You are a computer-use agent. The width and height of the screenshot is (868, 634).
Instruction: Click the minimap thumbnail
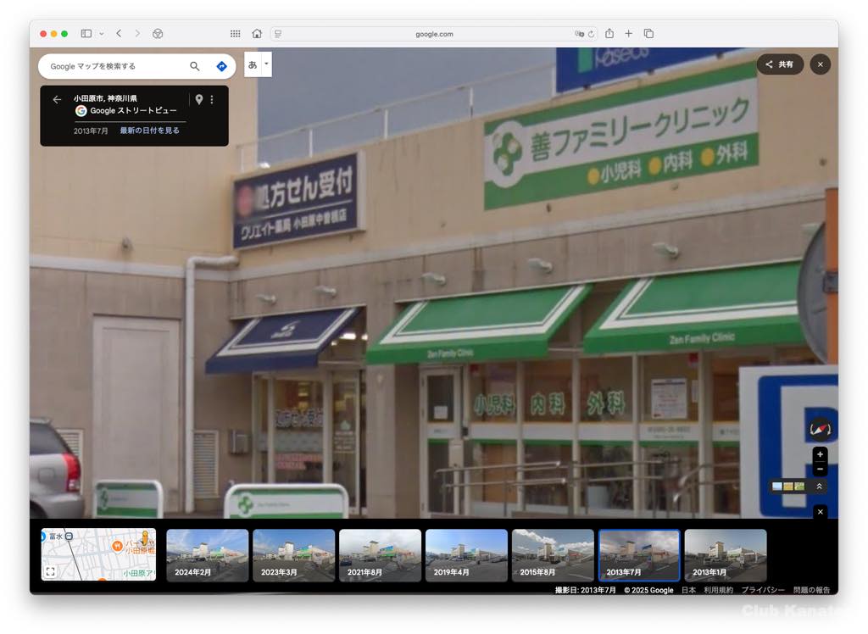98,554
